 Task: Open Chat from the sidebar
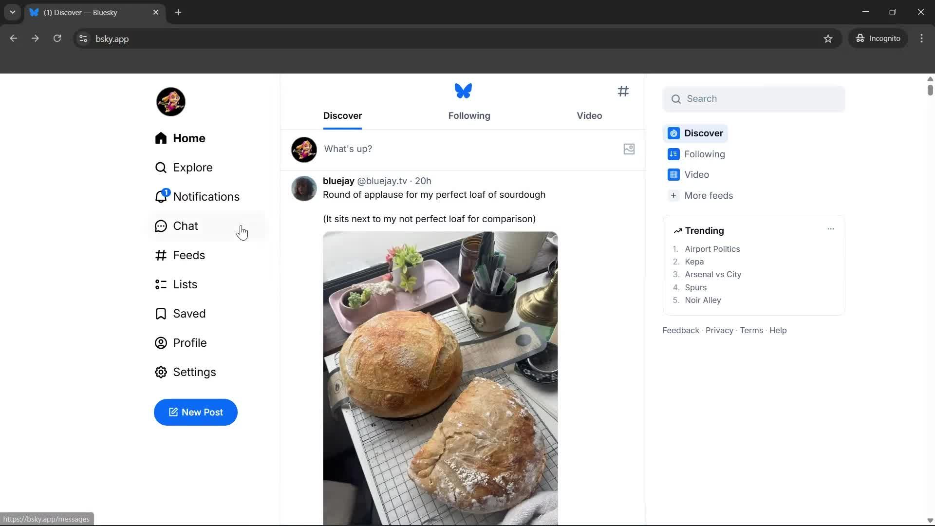[x=186, y=225]
